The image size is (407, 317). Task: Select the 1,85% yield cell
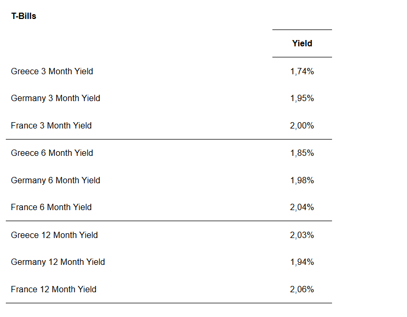click(x=302, y=153)
